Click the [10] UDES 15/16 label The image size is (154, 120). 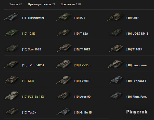point(137,34)
